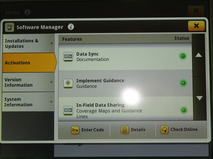The height and width of the screenshot is (159, 213).
Task: Click the Implement Guidance status light
Action: point(183,83)
